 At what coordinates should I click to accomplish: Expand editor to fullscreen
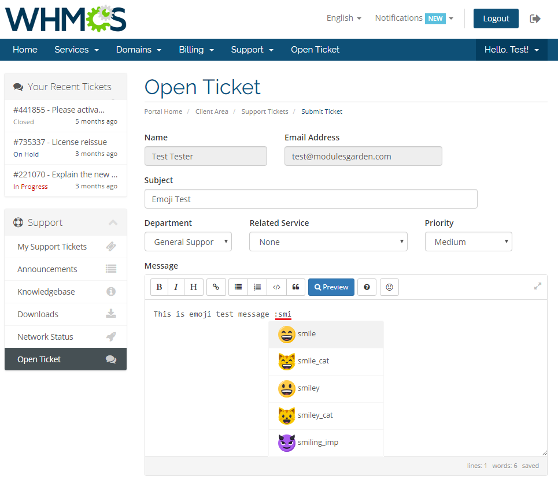pos(538,286)
